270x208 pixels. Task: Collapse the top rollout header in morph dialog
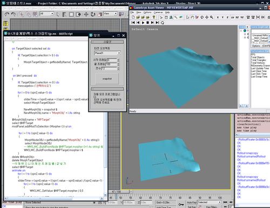107,42
